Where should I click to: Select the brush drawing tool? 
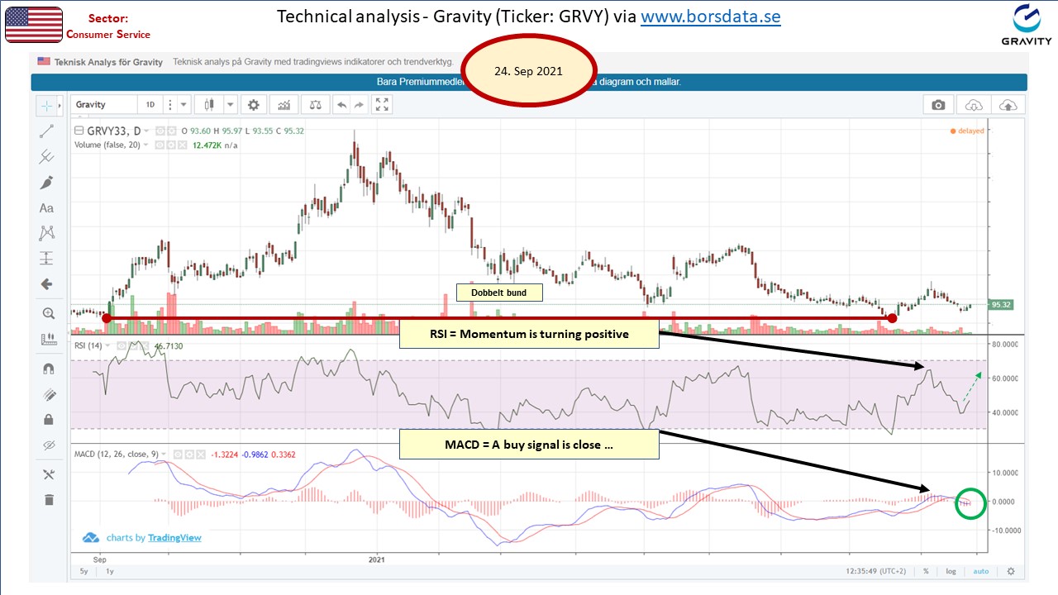46,182
